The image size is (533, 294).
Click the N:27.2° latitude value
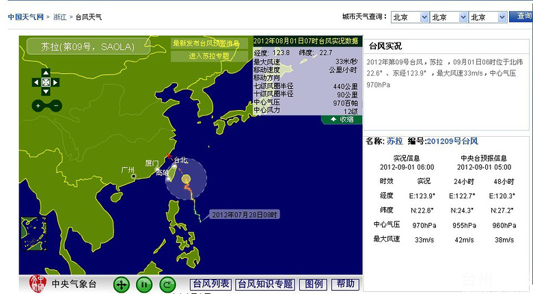tap(502, 211)
